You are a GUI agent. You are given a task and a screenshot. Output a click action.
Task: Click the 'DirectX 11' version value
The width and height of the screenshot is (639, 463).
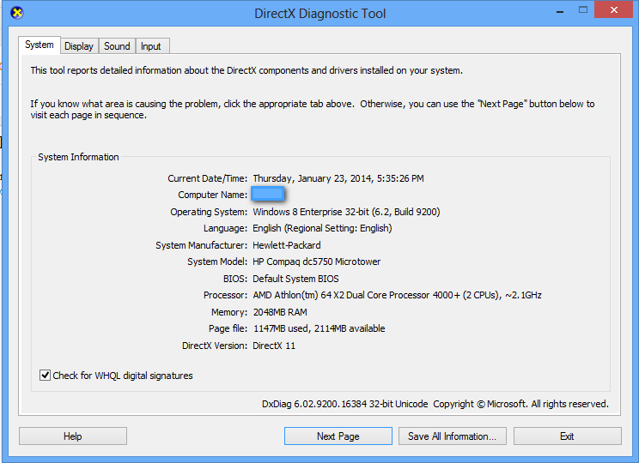coord(274,346)
